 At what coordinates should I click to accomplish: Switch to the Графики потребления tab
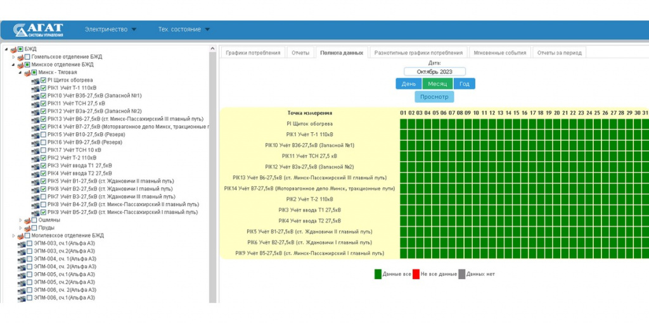pos(253,53)
